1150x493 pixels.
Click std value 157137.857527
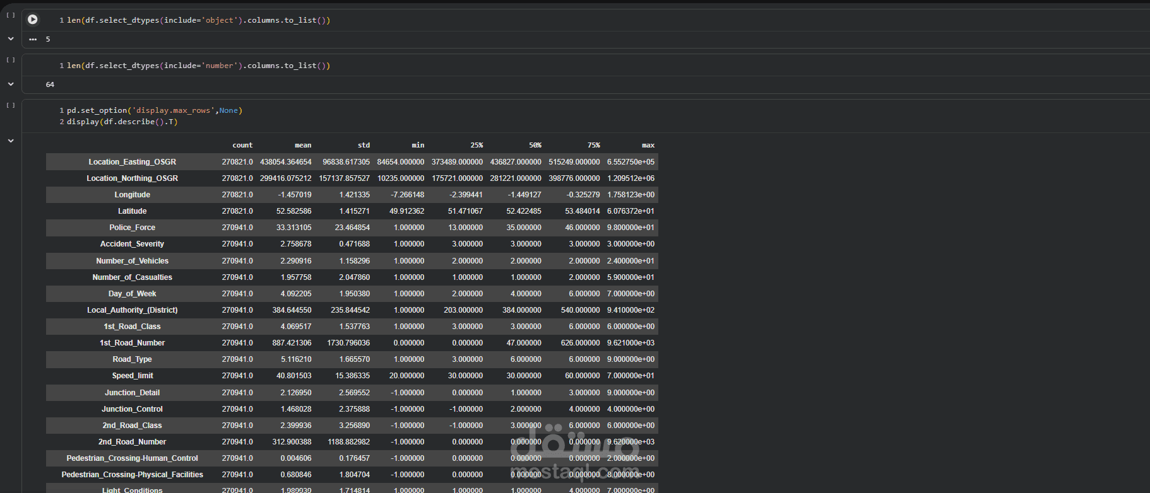[345, 178]
